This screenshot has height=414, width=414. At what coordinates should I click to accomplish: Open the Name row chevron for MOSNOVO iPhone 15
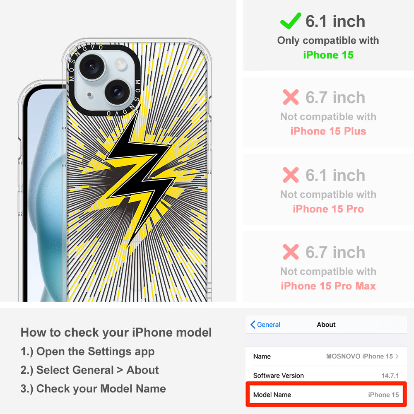(x=397, y=356)
